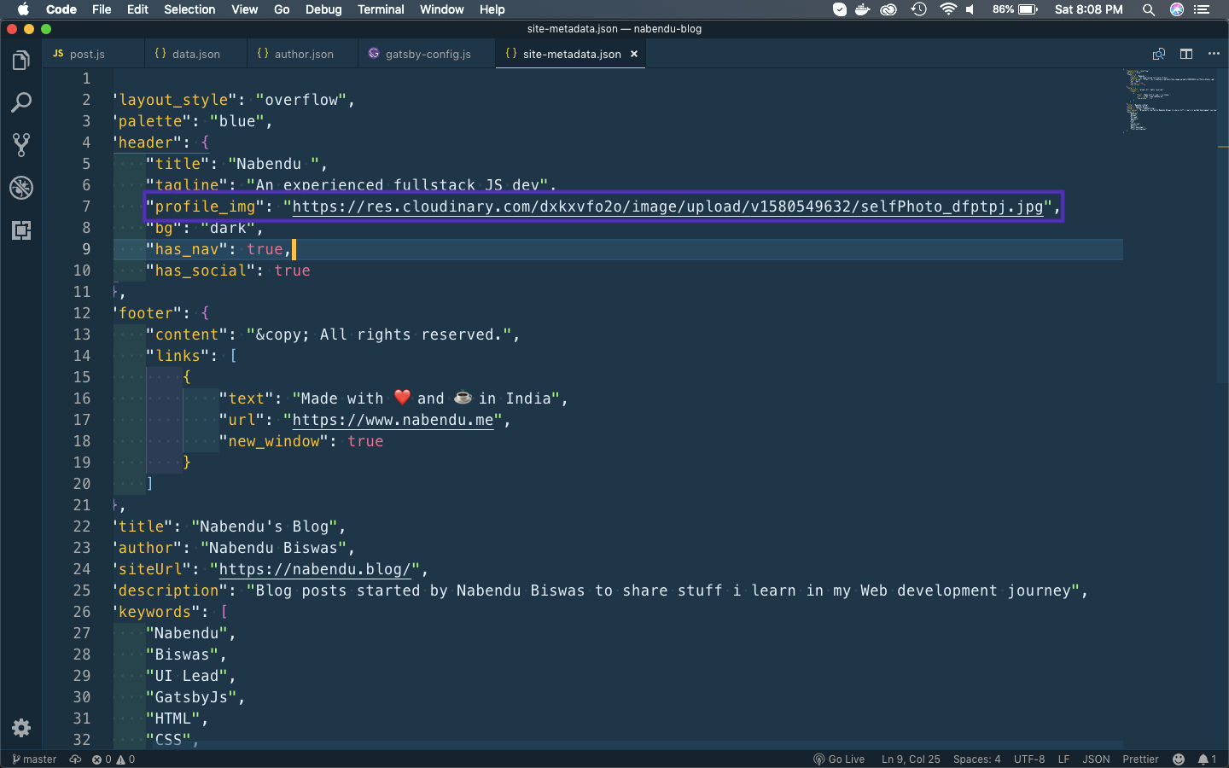Open the Source Control view
Viewport: 1229px width, 768px height.
pos(21,145)
